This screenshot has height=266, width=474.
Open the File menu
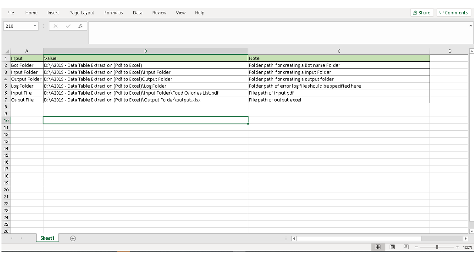(11, 13)
